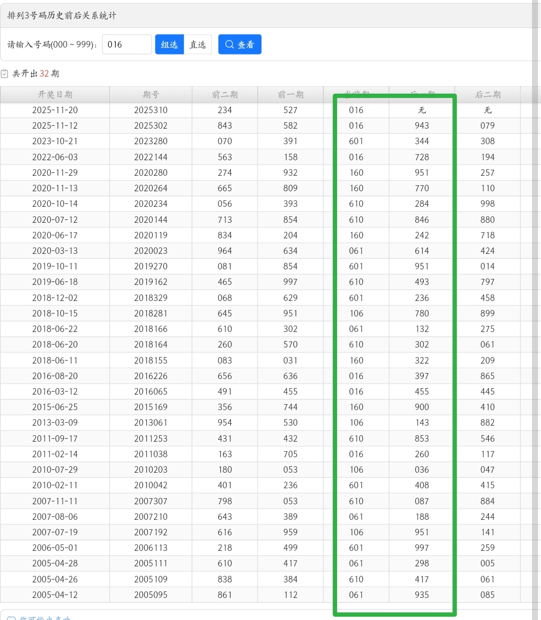Screen dimensions: 541x620
Task: Click the vertical scrollbar on the right edge
Action: 536,200
